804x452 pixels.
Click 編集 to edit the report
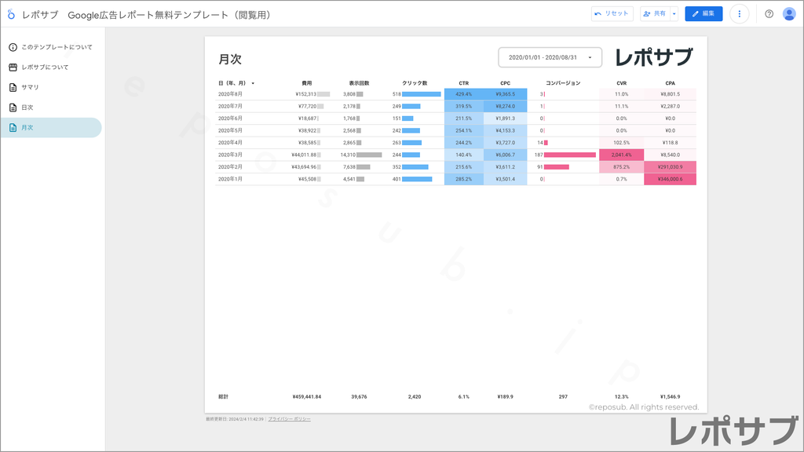[x=703, y=13]
